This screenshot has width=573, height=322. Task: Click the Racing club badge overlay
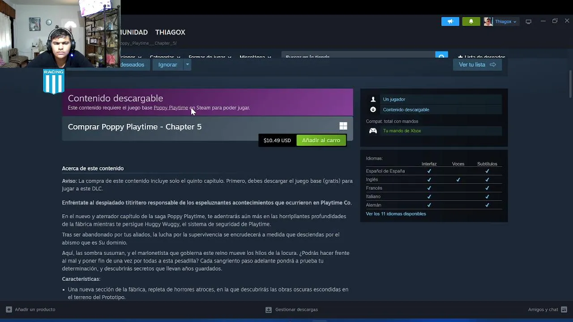[54, 81]
